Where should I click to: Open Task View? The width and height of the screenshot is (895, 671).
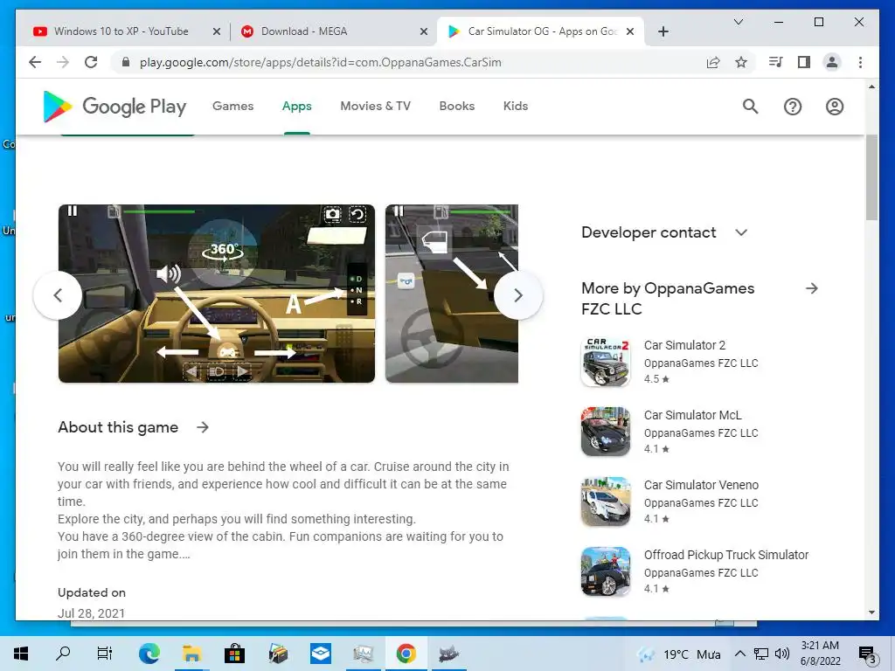pyautogui.click(x=105, y=654)
